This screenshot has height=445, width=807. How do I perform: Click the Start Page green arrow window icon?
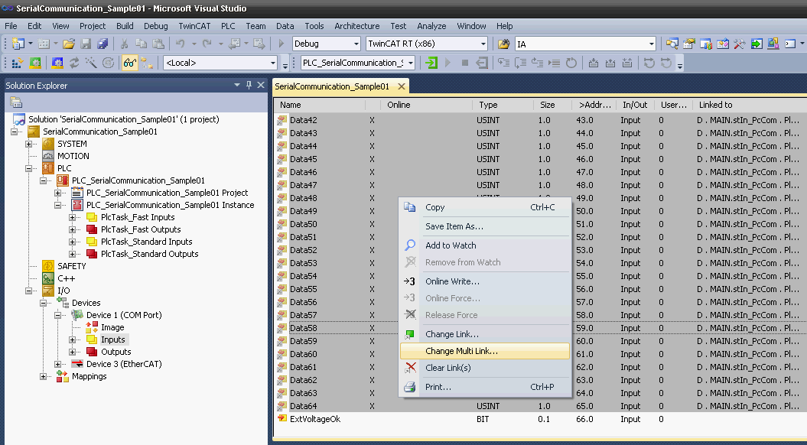point(756,44)
